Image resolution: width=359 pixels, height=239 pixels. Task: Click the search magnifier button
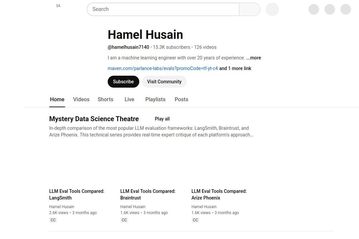pos(249,9)
